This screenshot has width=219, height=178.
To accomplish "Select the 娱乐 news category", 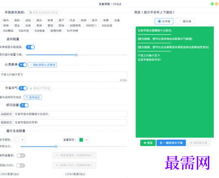I will [37, 20].
